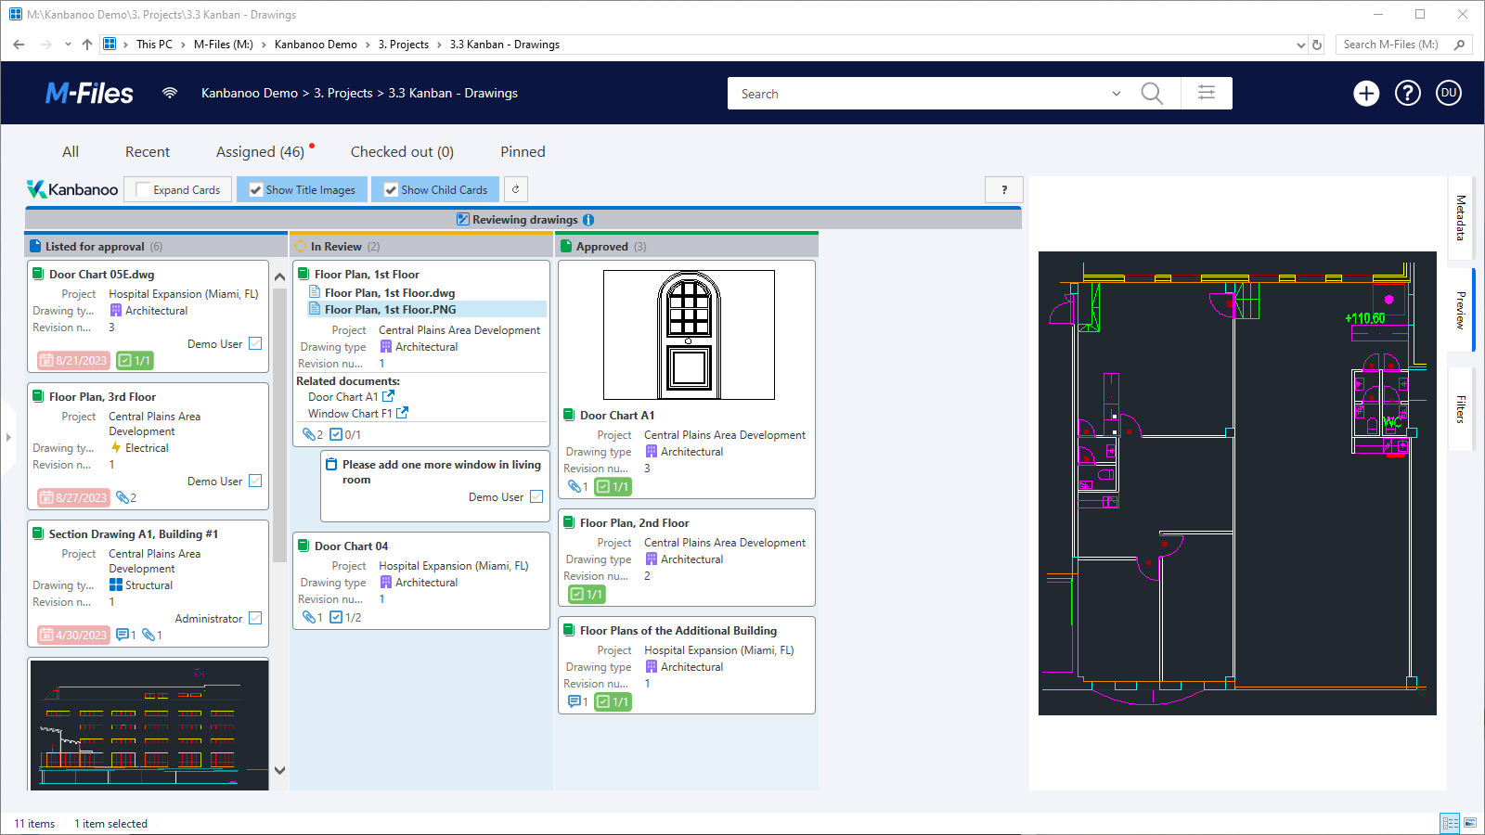The height and width of the screenshot is (835, 1485).
Task: Open the search filter options icon
Action: 1207,94
